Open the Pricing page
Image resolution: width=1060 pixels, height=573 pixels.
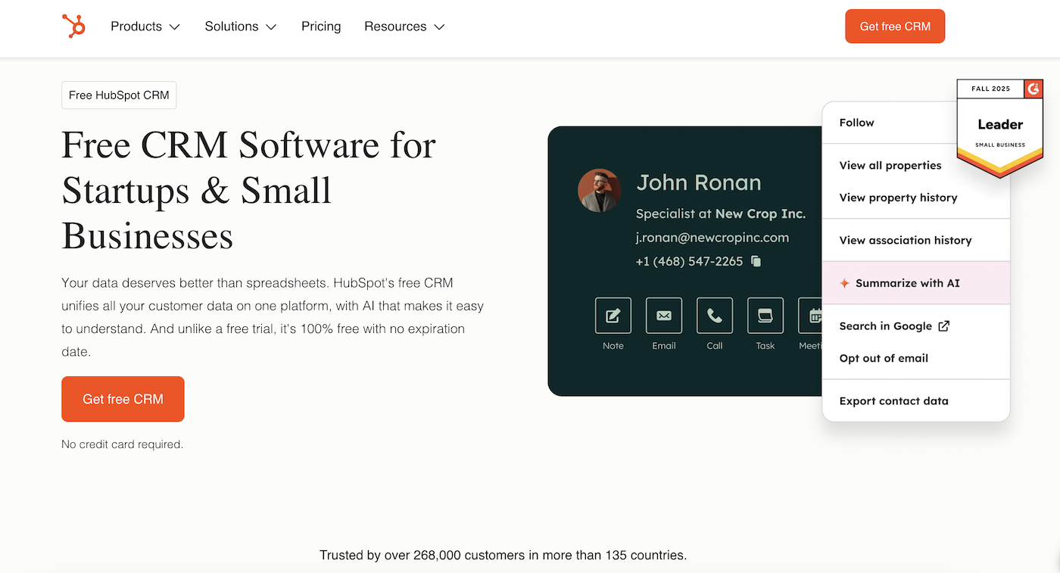pyautogui.click(x=321, y=26)
